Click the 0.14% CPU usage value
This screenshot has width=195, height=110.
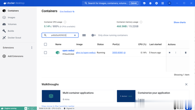[x=48, y=26]
